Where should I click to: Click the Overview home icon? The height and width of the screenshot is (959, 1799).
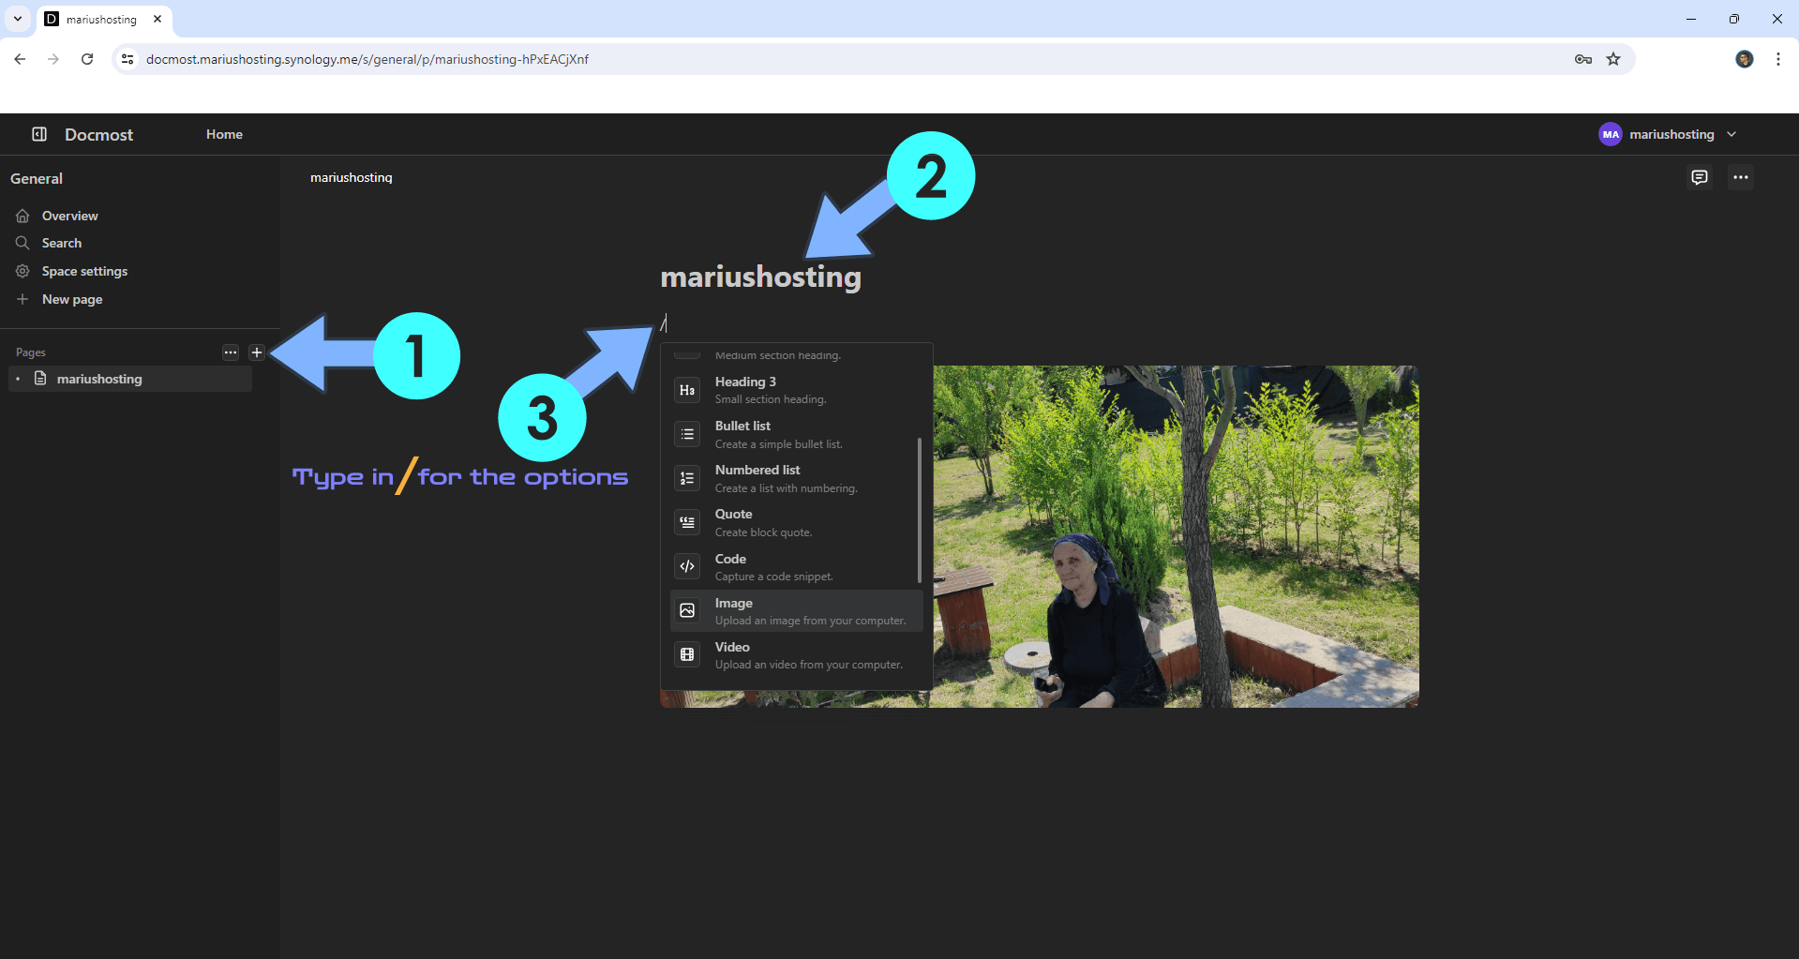point(22,216)
